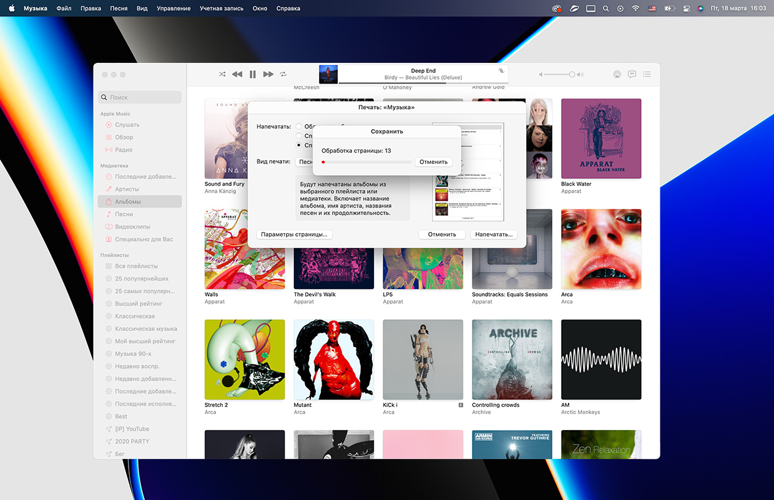Open the US flag input source menu
The width and height of the screenshot is (774, 500).
pos(652,9)
